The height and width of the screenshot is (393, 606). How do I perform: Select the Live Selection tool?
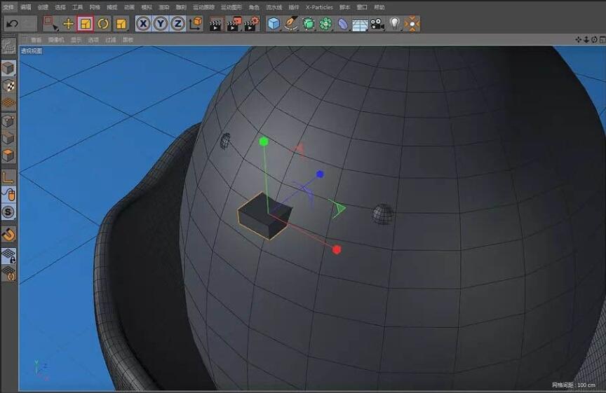click(50, 24)
